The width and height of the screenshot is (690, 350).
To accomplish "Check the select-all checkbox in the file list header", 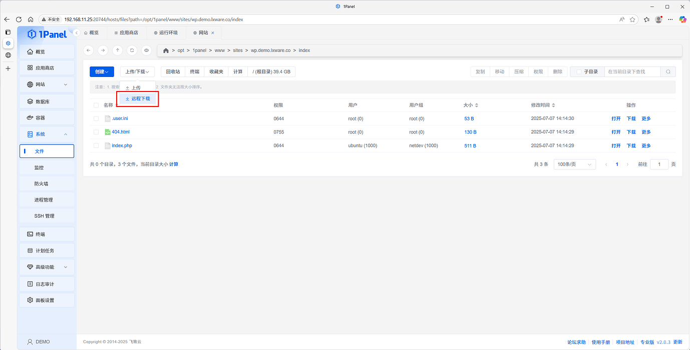I will [96, 105].
